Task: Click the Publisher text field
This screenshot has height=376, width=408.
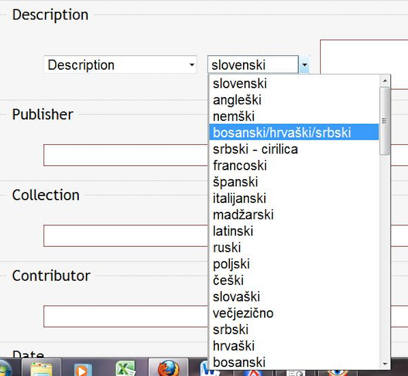Action: tap(125, 155)
